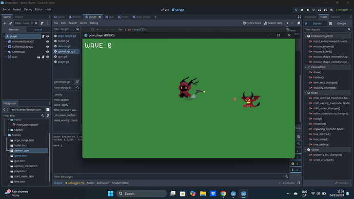Expand AnimatedSprite2D node in scene tree
The width and height of the screenshot is (354, 199).
coord(6,42)
